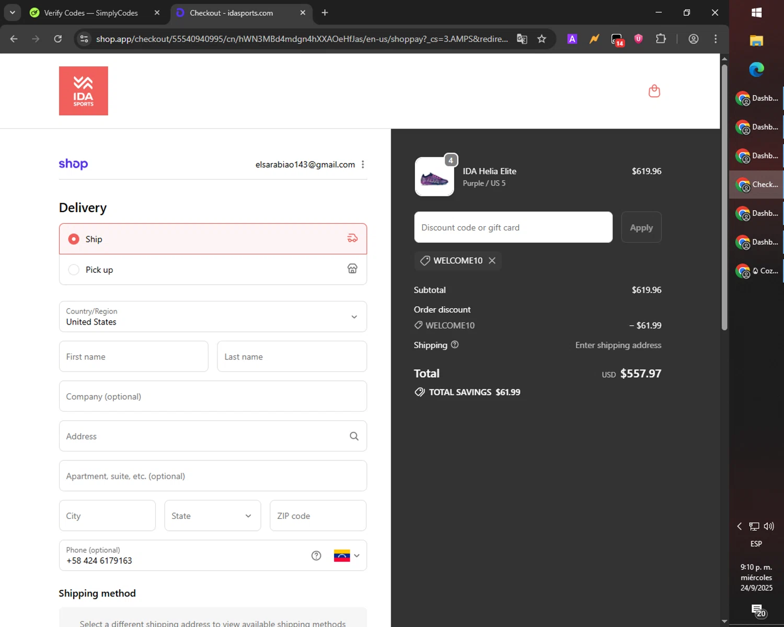Screen dimensions: 784x627
Task: Click the Discount code or gift card field
Action: click(x=513, y=227)
